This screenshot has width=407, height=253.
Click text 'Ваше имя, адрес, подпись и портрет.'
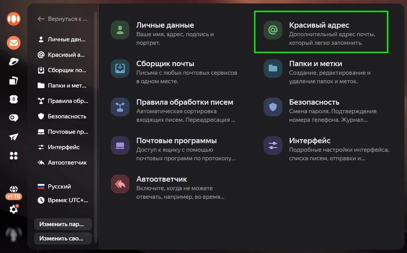175,38
